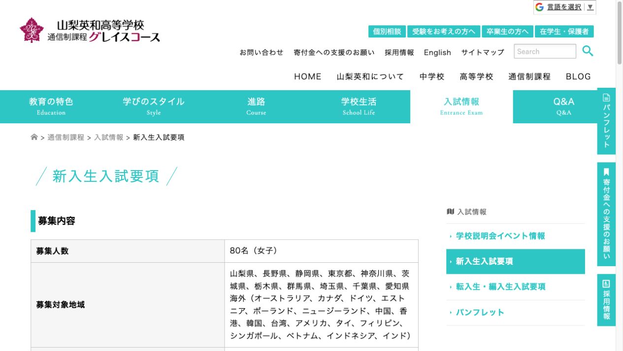The image size is (623, 351).
Task: Click the recruitment icon in the 採用情報 side tab
Action: pyautogui.click(x=606, y=283)
